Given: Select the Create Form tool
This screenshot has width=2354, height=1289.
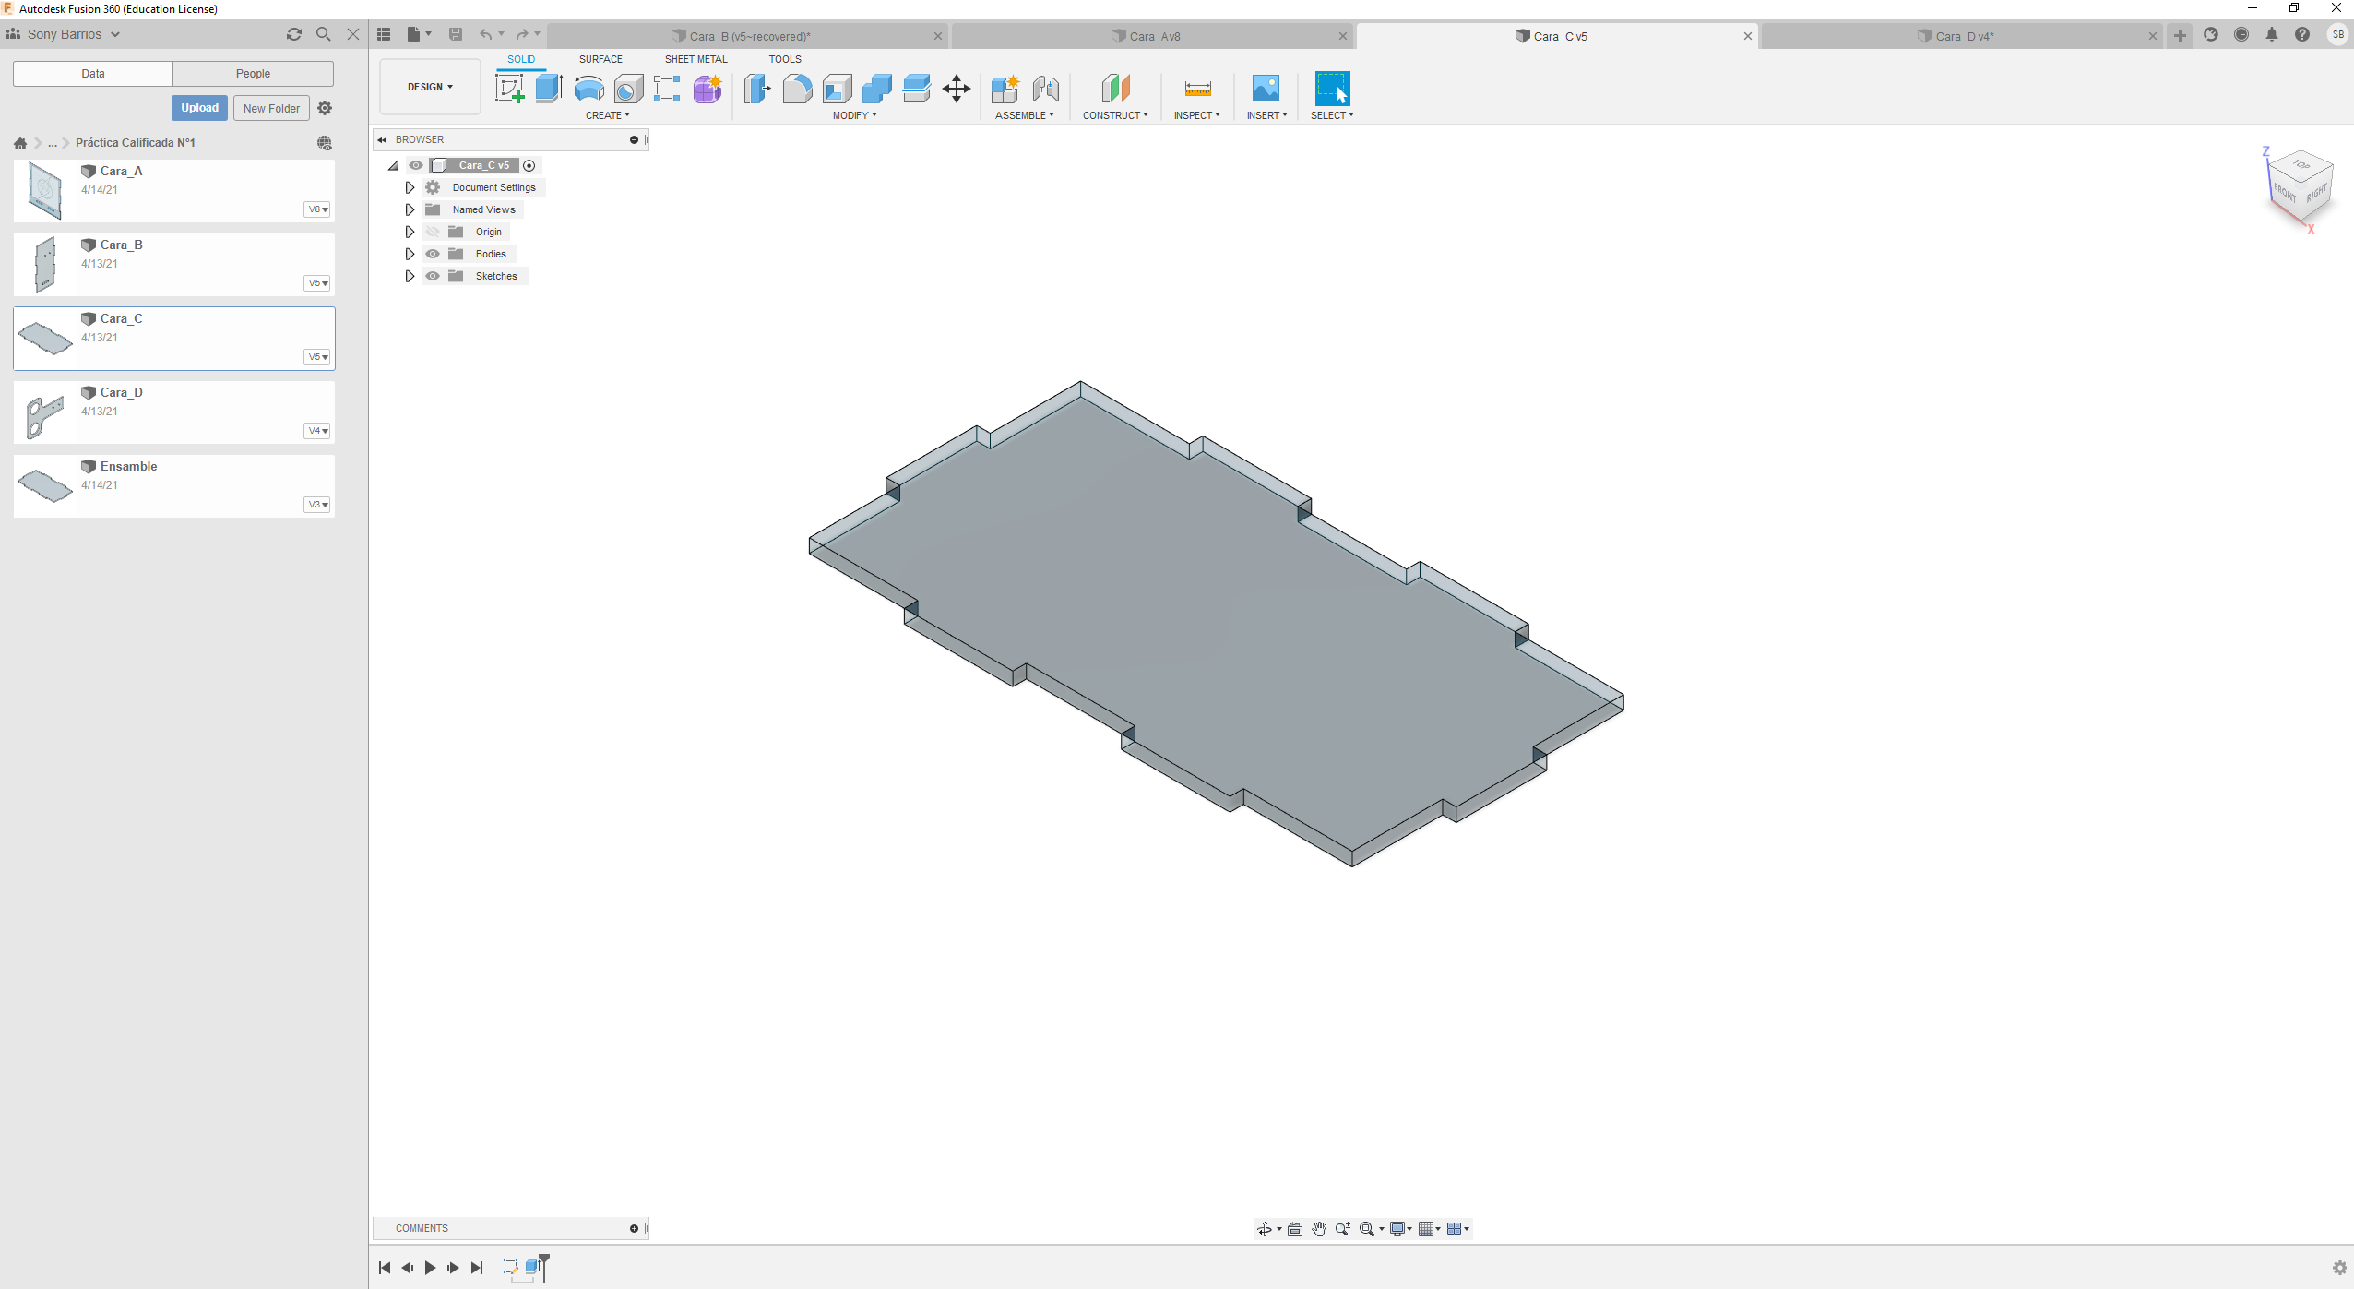Looking at the screenshot, I should point(707,89).
